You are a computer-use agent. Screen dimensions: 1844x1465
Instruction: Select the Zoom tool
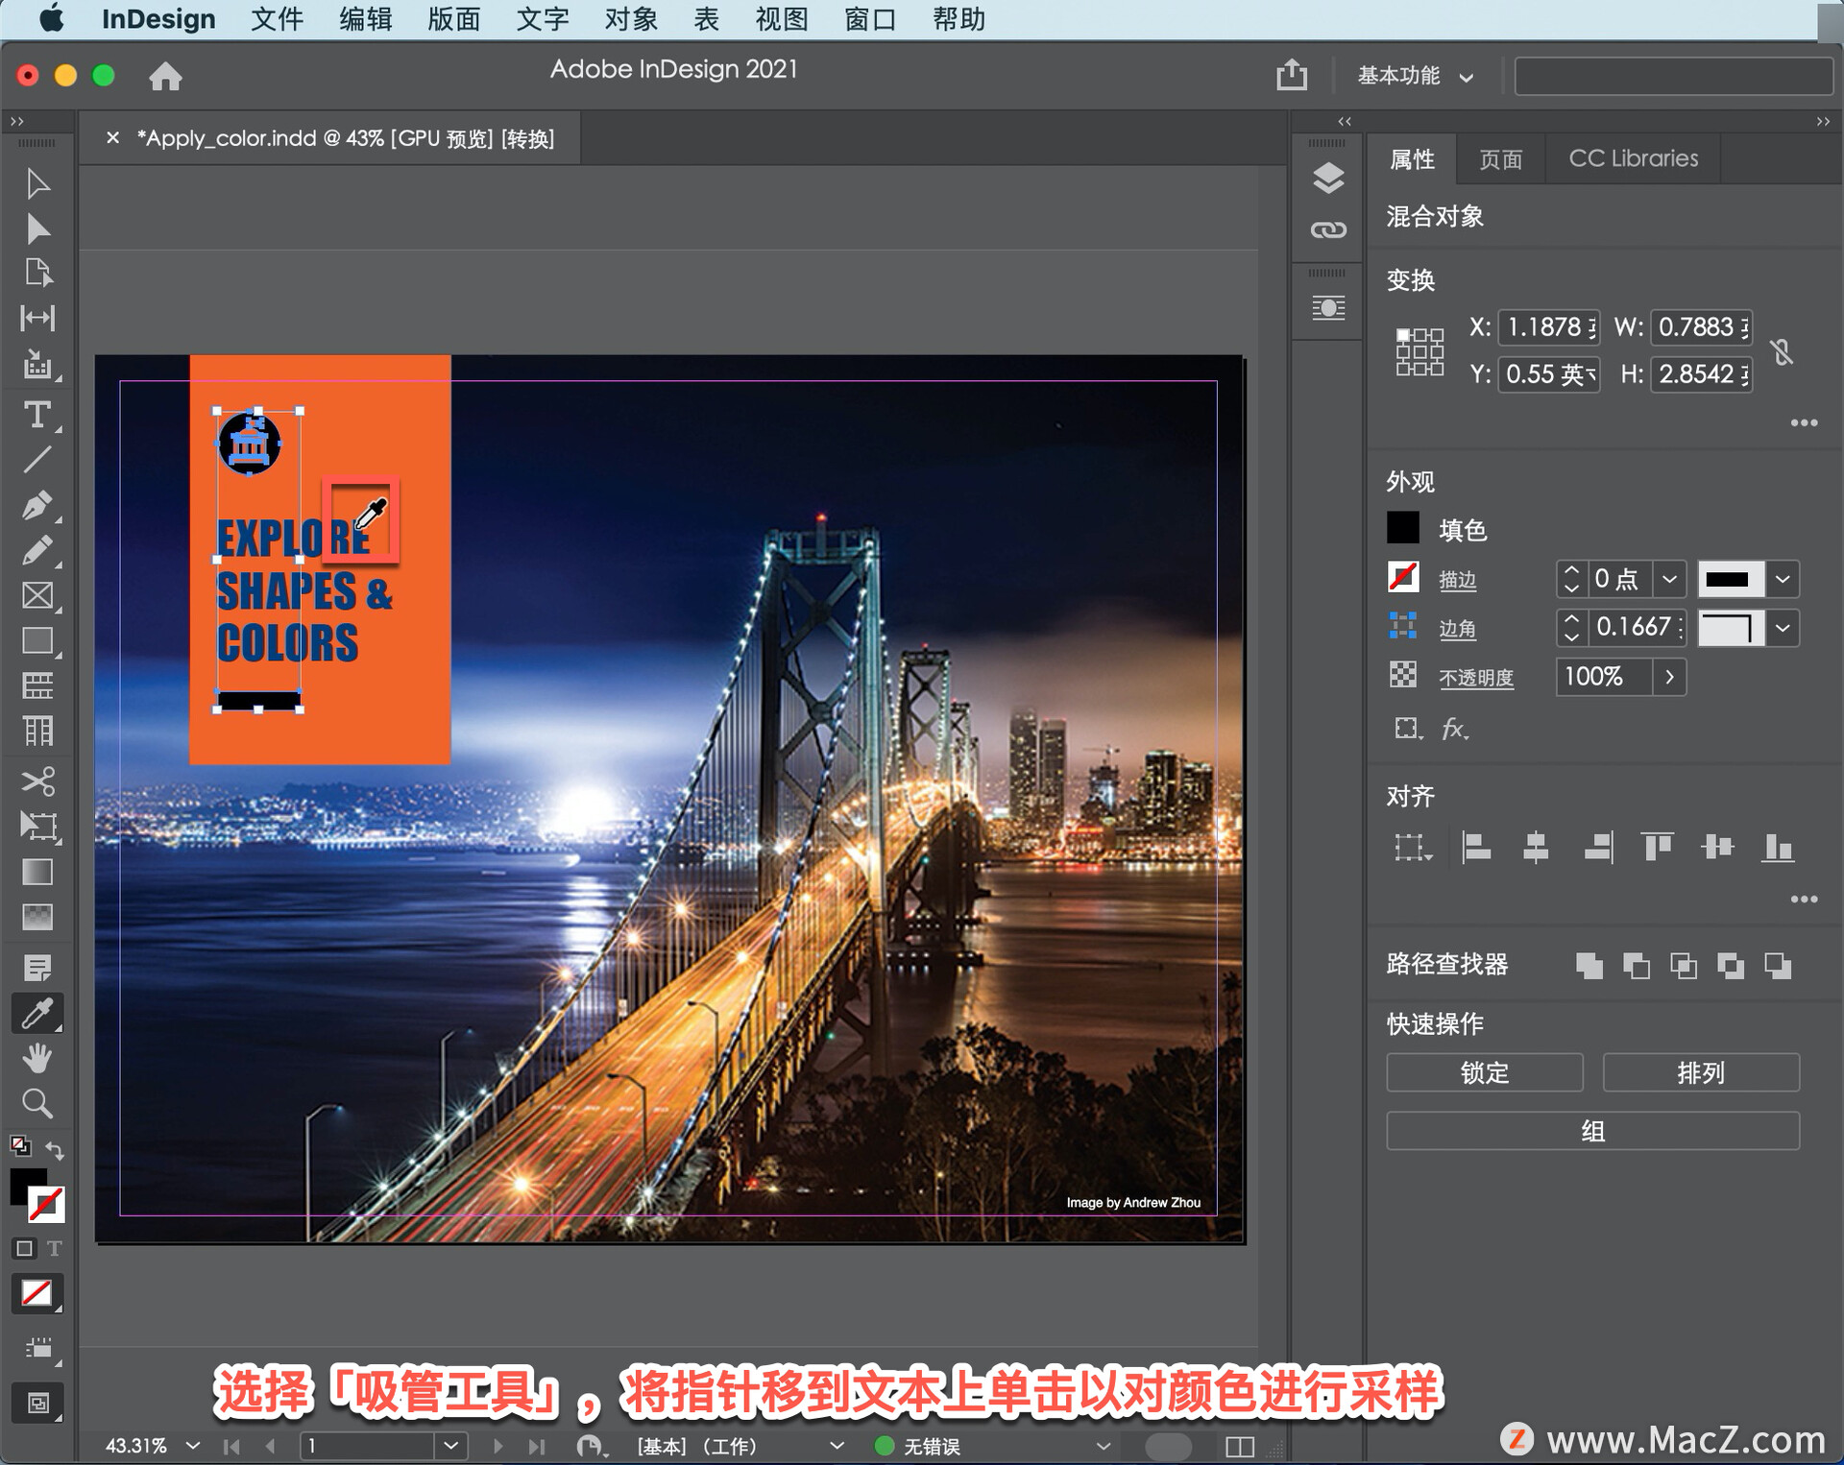coord(36,1103)
